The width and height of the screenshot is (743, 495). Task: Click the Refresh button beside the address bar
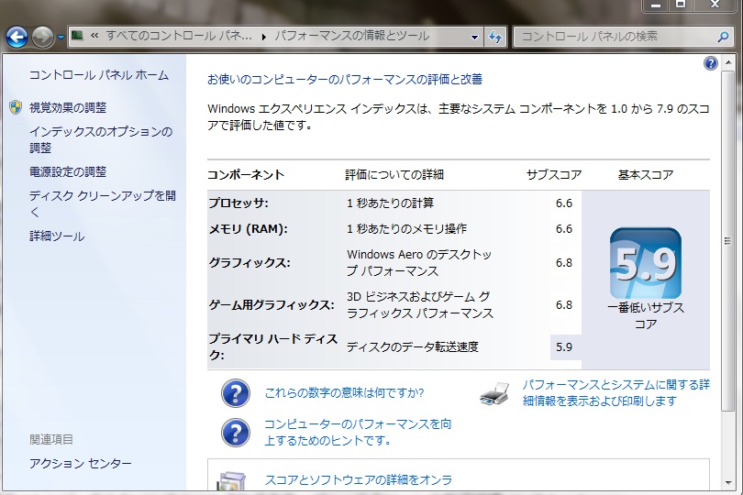point(495,37)
